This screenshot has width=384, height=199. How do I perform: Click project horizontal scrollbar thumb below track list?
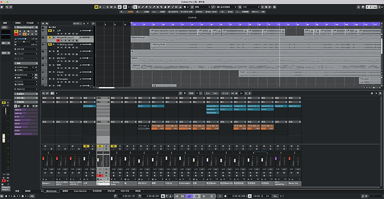click(106, 87)
